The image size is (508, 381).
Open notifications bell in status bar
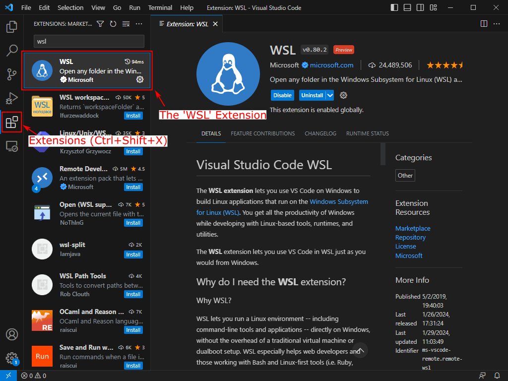[x=497, y=376]
